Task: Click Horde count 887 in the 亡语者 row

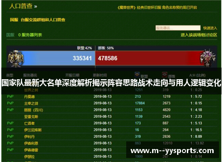Action: [165, 123]
